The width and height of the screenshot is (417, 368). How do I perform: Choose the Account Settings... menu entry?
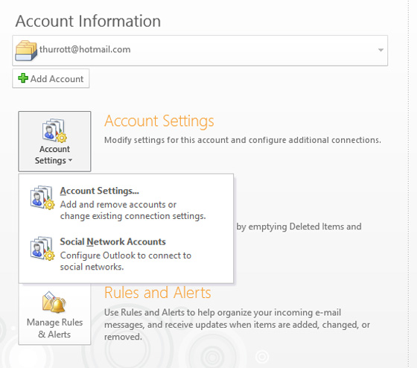pyautogui.click(x=126, y=203)
